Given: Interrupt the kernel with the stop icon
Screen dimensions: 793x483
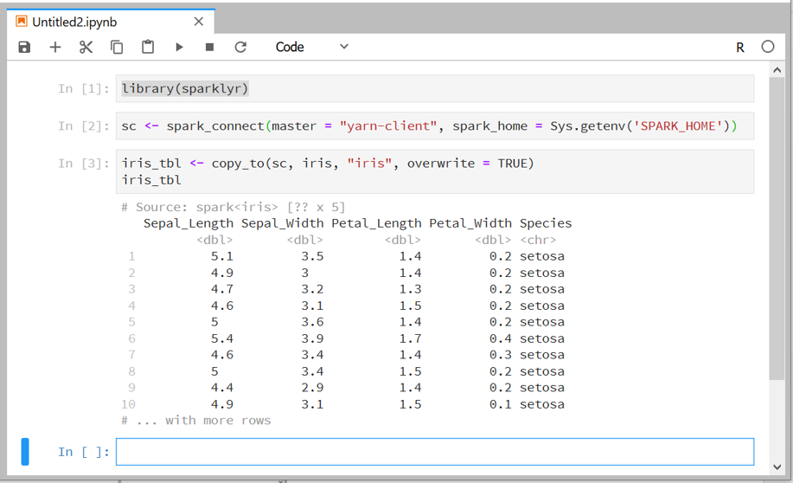Looking at the screenshot, I should point(209,47).
